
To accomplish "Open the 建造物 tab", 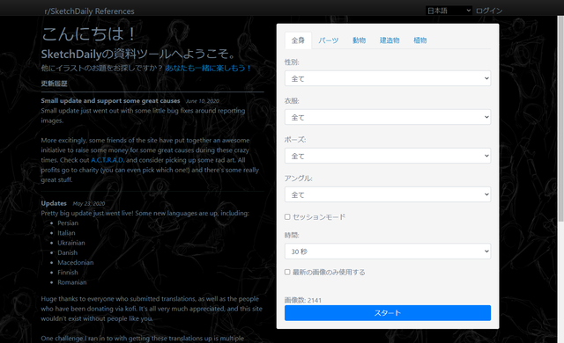I will click(390, 40).
